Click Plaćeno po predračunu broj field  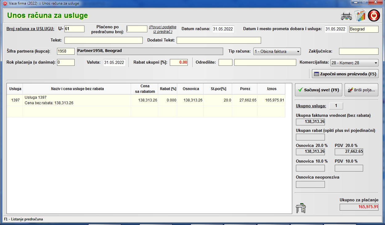pos(137,29)
